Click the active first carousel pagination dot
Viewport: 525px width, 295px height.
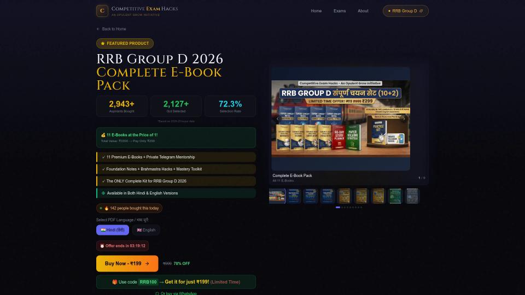pyautogui.click(x=338, y=208)
